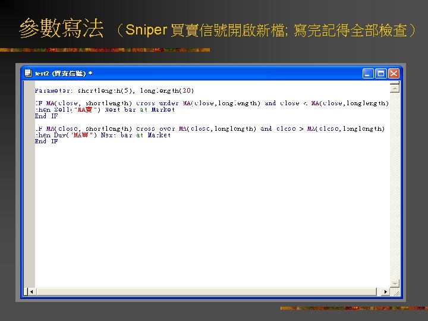Click the resize grip in window corner
This screenshot has width=428, height=321.
pyautogui.click(x=396, y=292)
